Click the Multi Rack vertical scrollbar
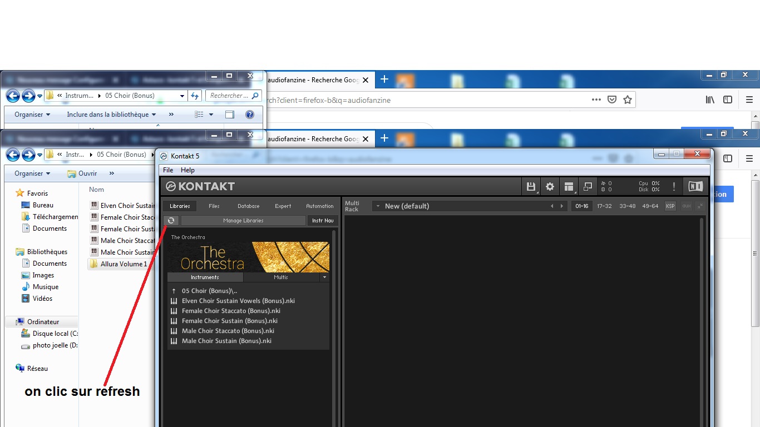 pos(702,322)
